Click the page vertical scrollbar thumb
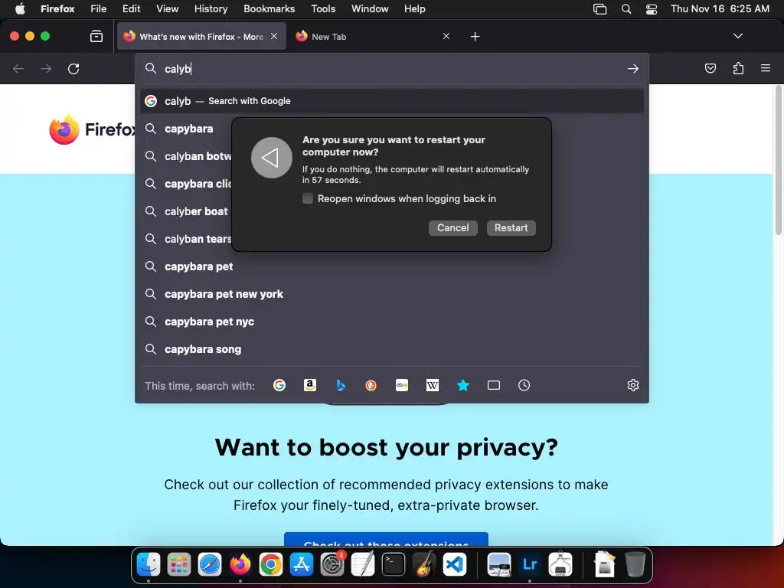 (x=778, y=160)
